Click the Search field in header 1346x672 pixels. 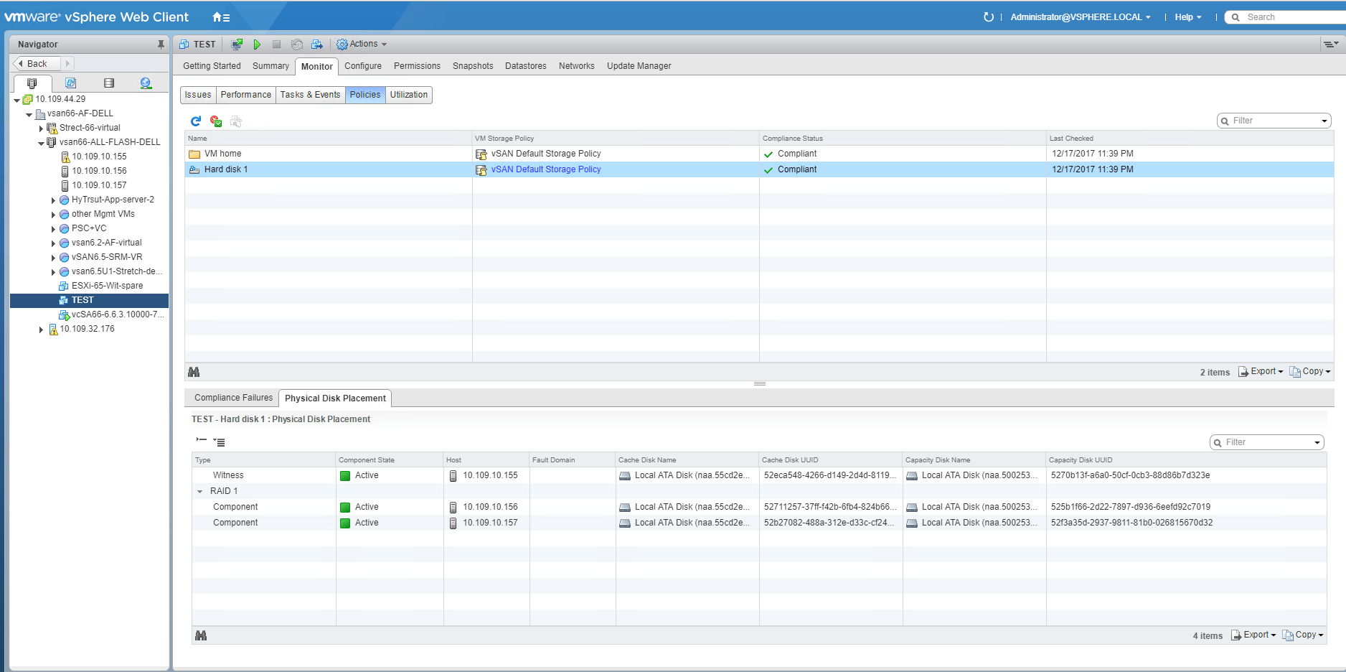pos(1291,17)
